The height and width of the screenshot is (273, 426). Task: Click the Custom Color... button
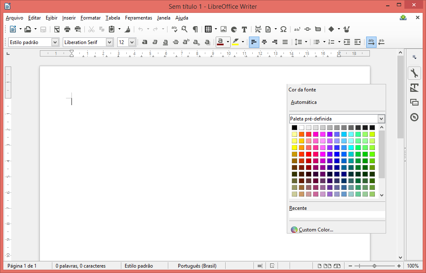point(316,230)
